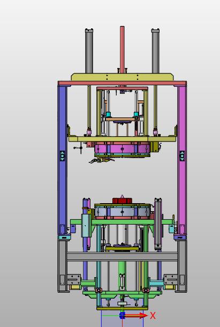
Task: Select the magenta right vertical column
Action: [x=183, y=160]
